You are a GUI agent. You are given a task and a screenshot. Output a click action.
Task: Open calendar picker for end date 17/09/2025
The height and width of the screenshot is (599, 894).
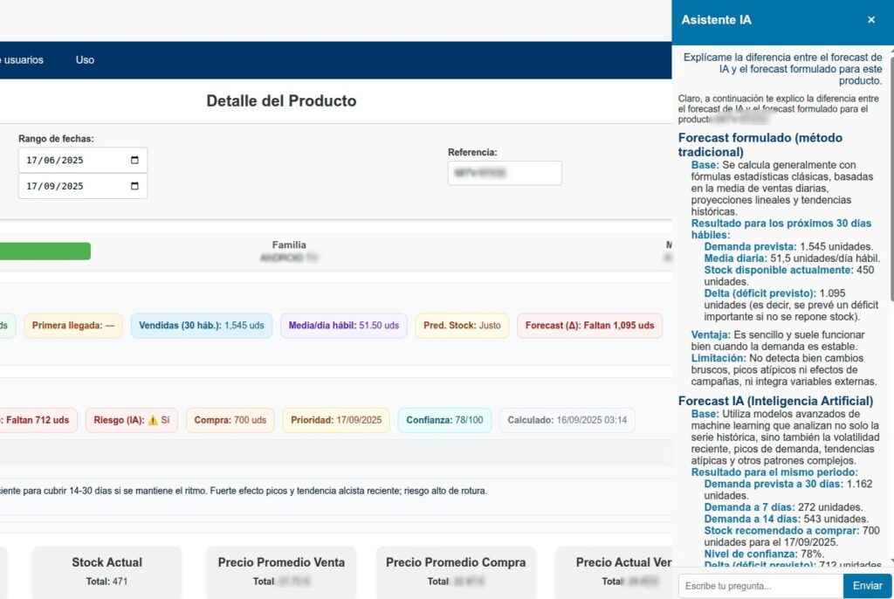click(134, 187)
